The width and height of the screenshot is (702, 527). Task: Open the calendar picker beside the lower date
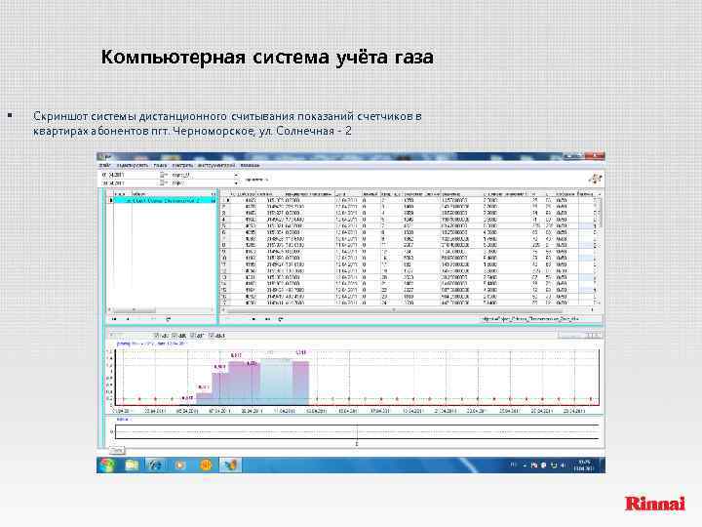164,182
